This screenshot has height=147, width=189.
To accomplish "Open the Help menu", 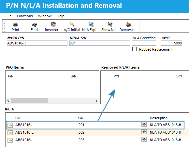I will point(61,16).
